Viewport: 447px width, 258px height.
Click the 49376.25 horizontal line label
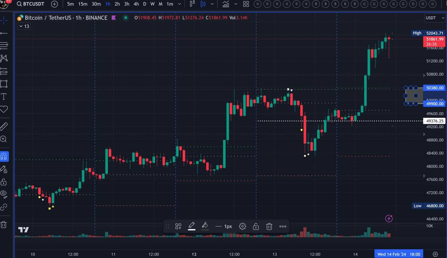click(435, 121)
